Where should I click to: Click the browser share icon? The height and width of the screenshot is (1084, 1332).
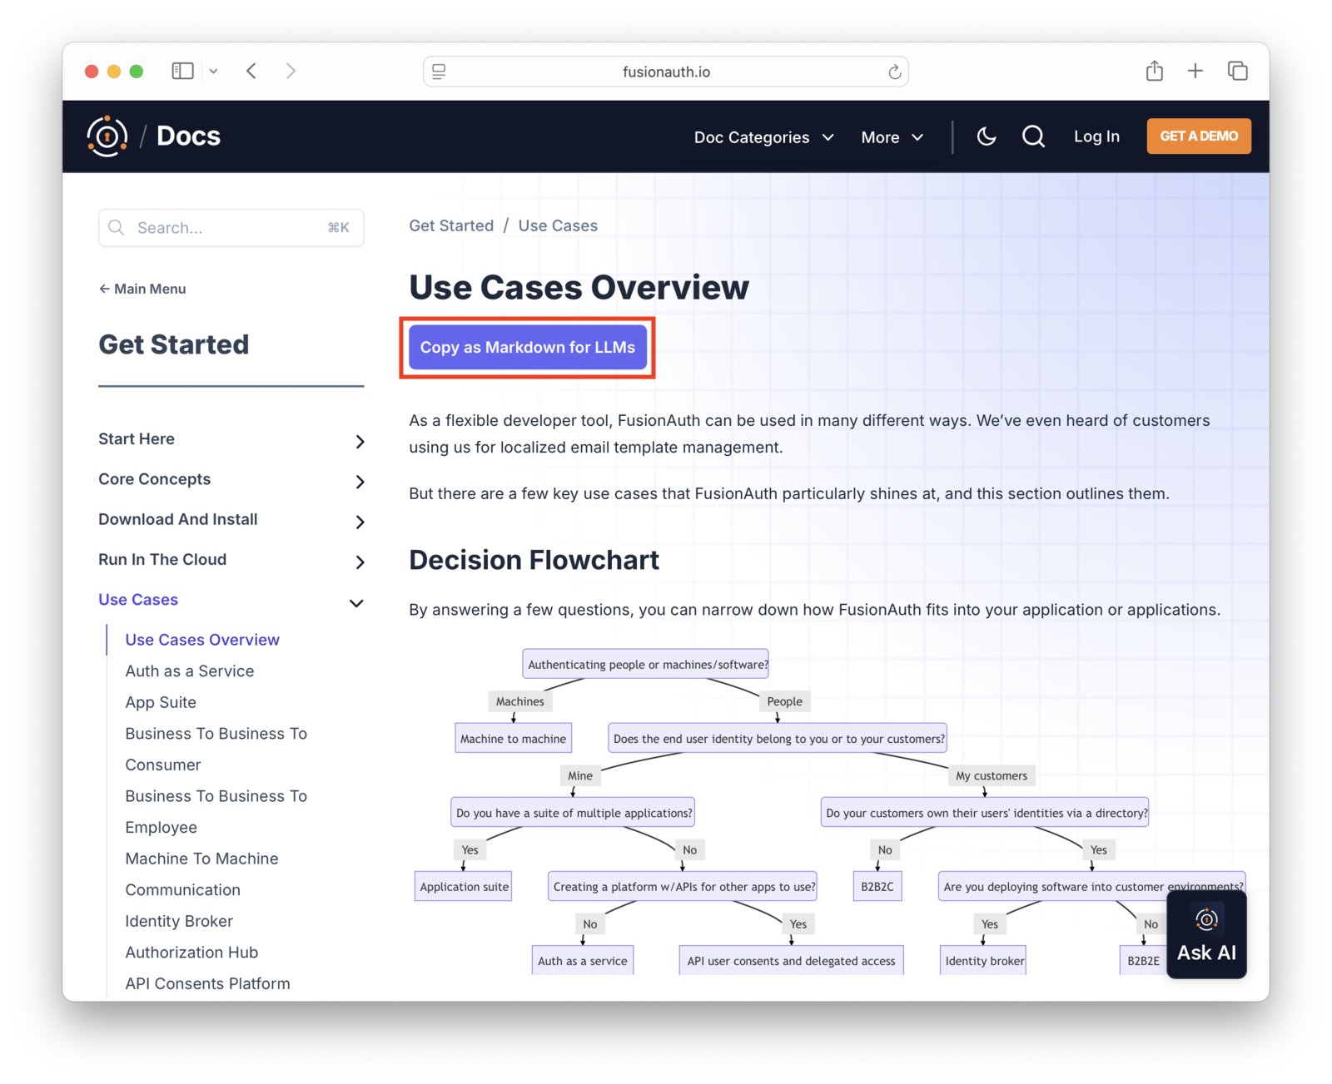click(1154, 71)
